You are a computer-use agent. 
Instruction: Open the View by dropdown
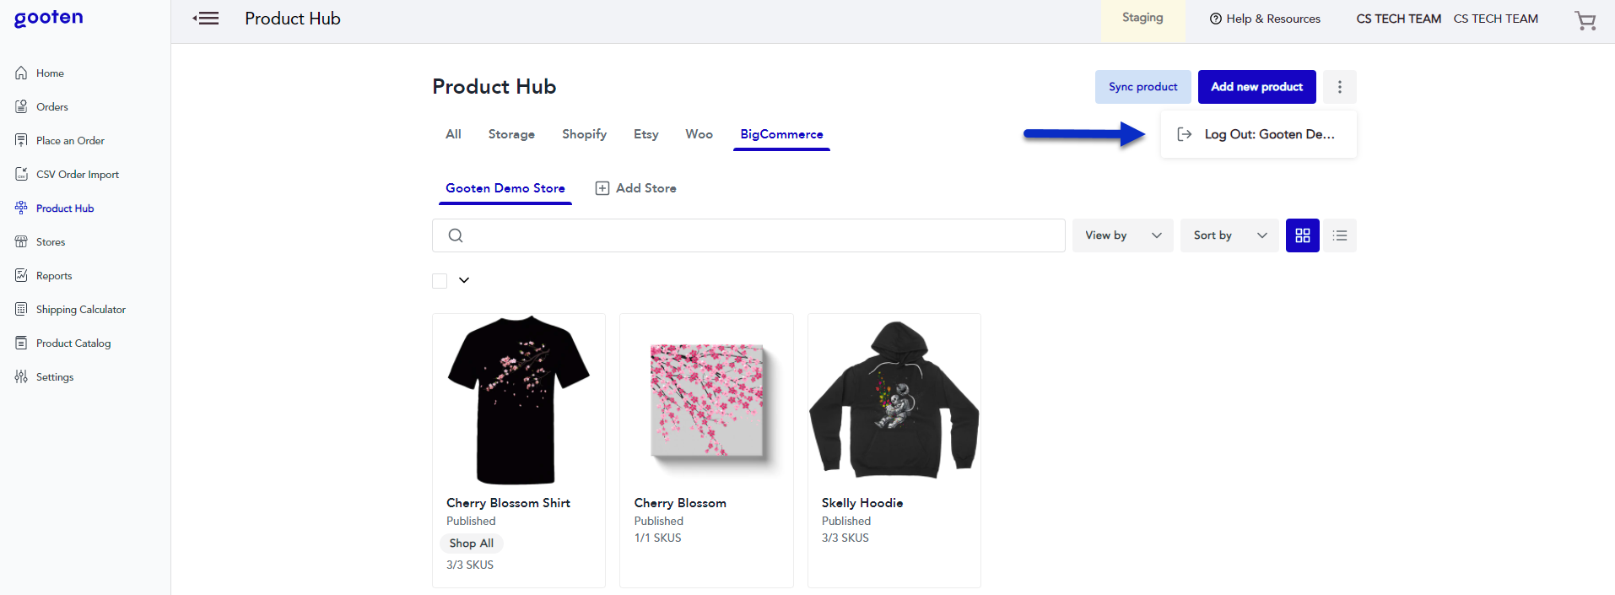(x=1122, y=235)
